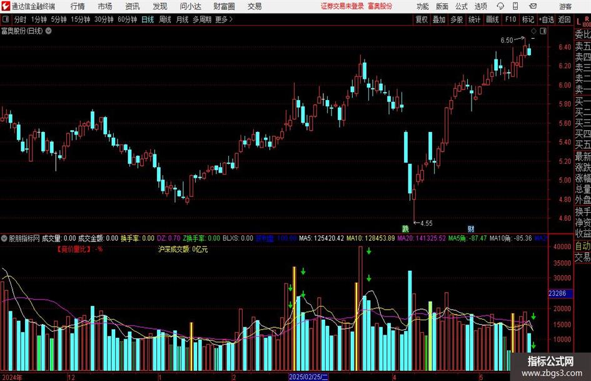The image size is (591, 381).
Task: Switch to the 月线 monthly tab
Action: [183, 19]
